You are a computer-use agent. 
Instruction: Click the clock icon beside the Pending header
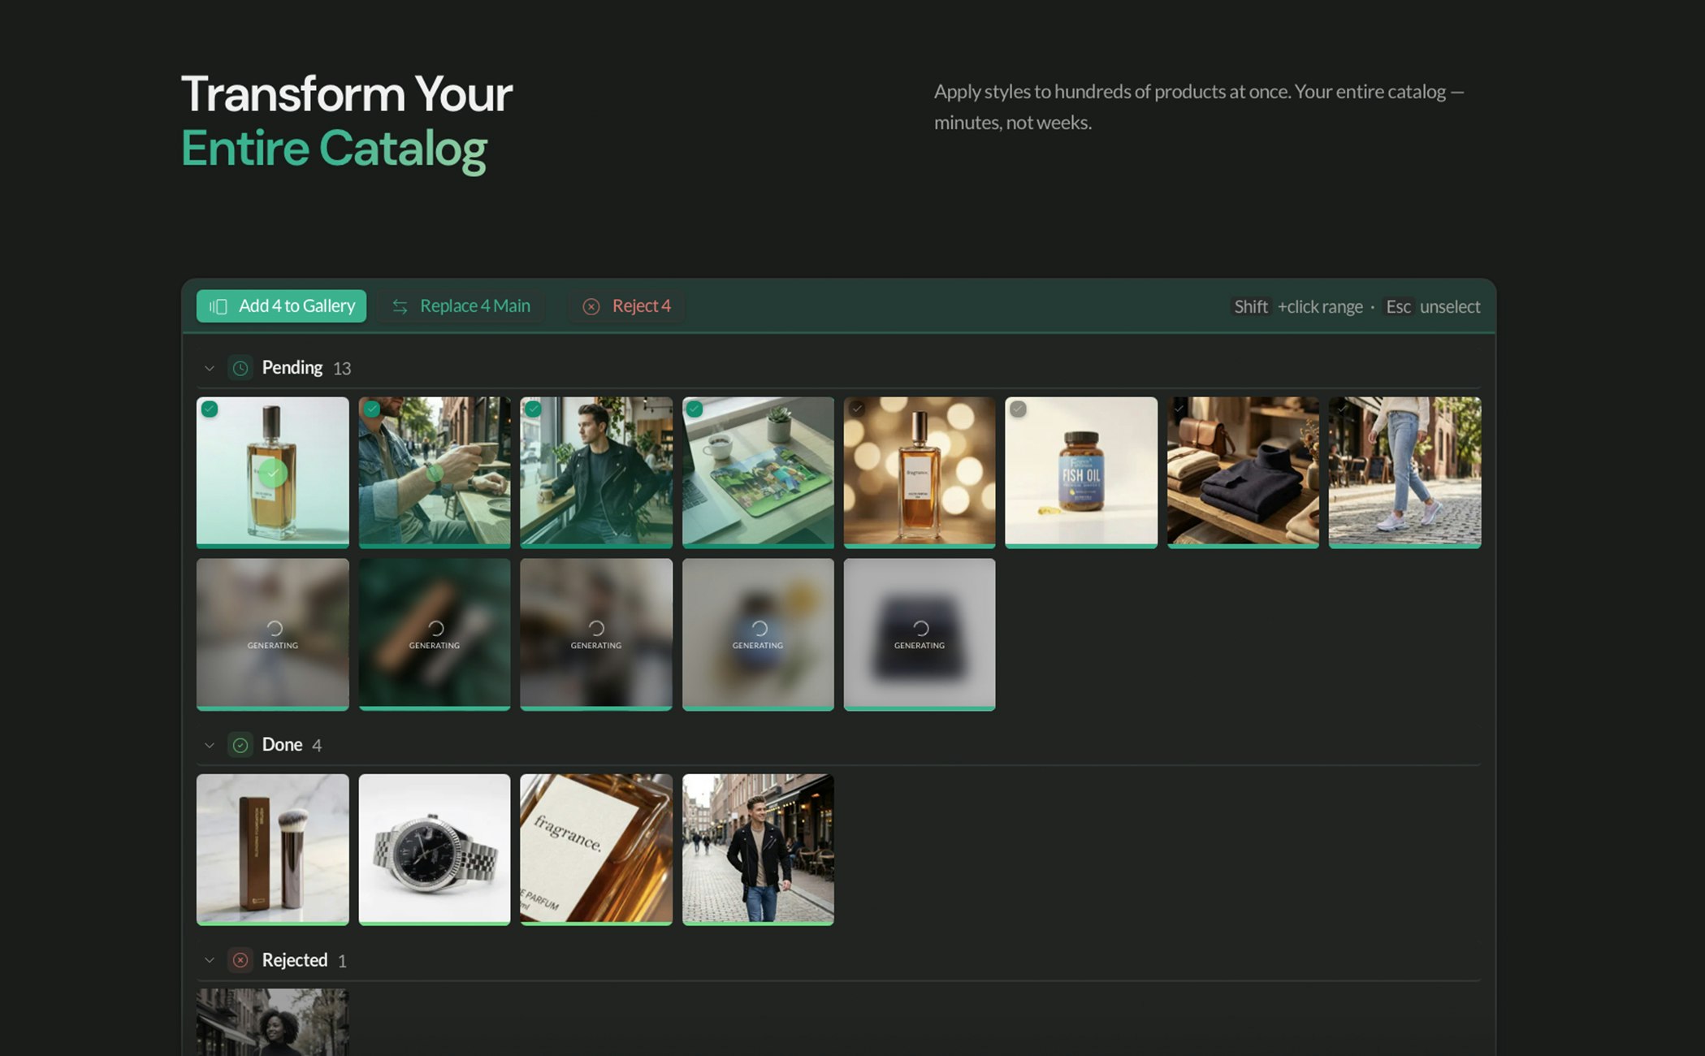240,368
